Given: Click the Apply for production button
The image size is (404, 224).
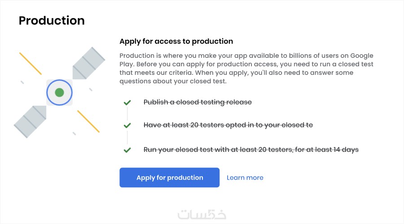Looking at the screenshot, I should pyautogui.click(x=169, y=177).
